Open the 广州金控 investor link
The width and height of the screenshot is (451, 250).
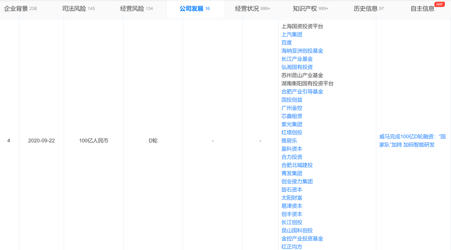tap(292, 108)
